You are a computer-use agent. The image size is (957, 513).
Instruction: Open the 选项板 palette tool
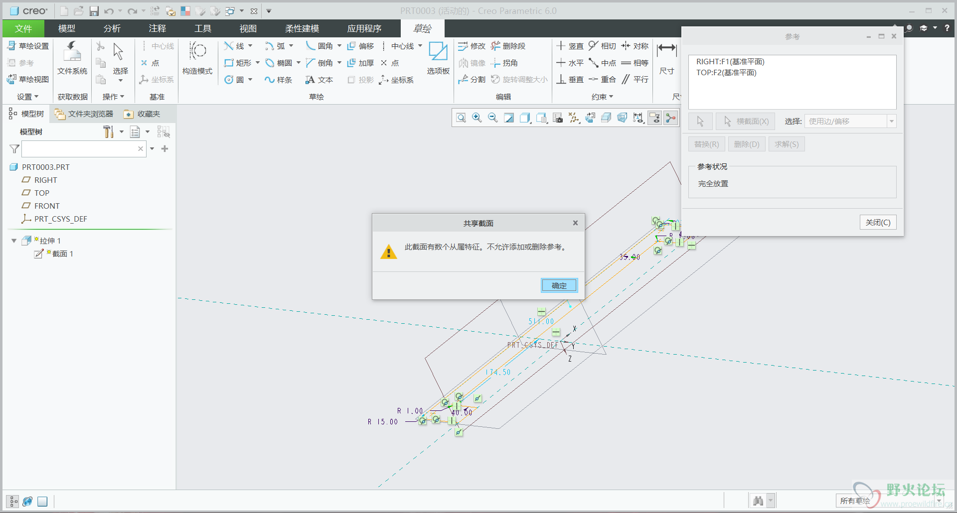click(x=438, y=58)
